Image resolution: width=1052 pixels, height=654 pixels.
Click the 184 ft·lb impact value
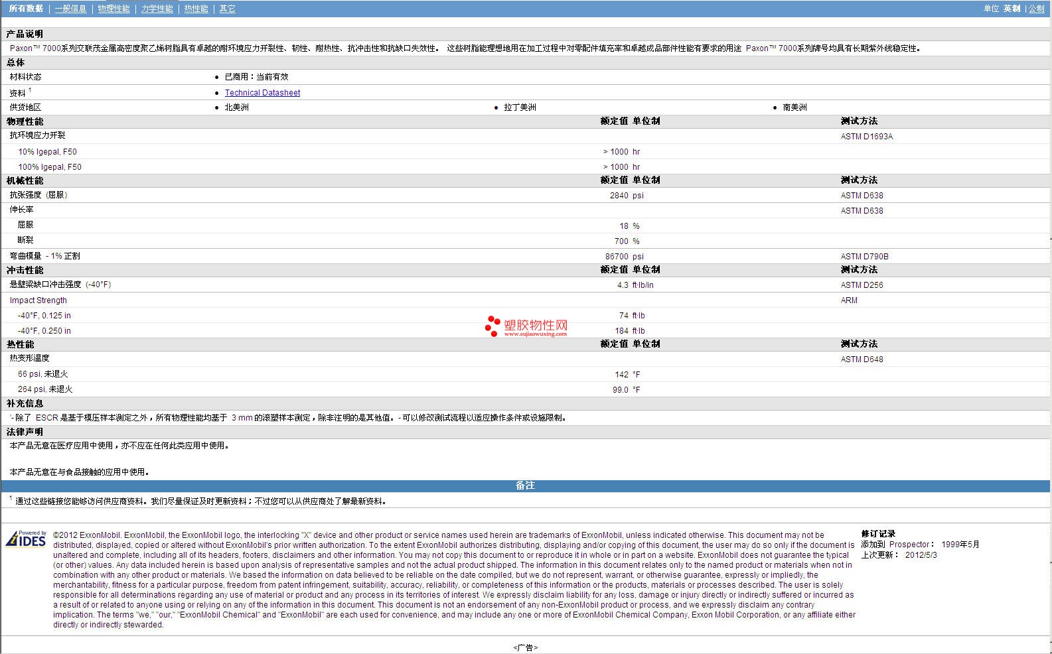click(x=630, y=331)
